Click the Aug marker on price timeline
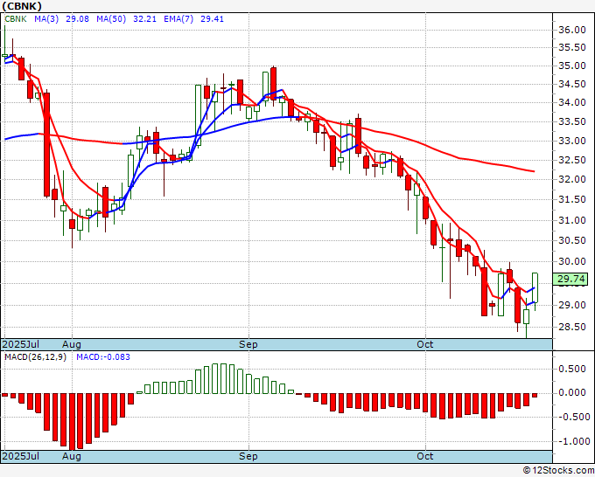 (x=72, y=345)
